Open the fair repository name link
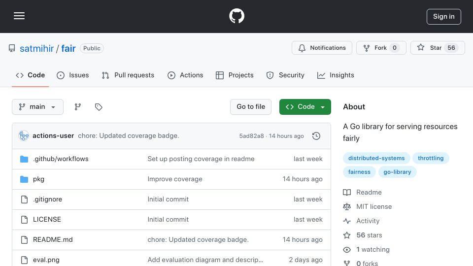Image resolution: width=473 pixels, height=266 pixels. 68,48
